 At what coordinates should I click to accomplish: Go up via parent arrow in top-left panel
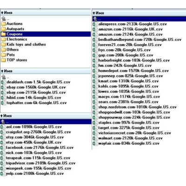(4, 19)
